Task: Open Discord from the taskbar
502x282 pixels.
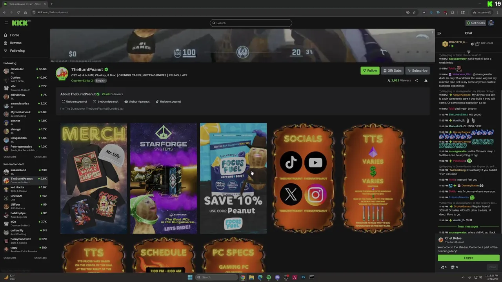Action: point(277,277)
